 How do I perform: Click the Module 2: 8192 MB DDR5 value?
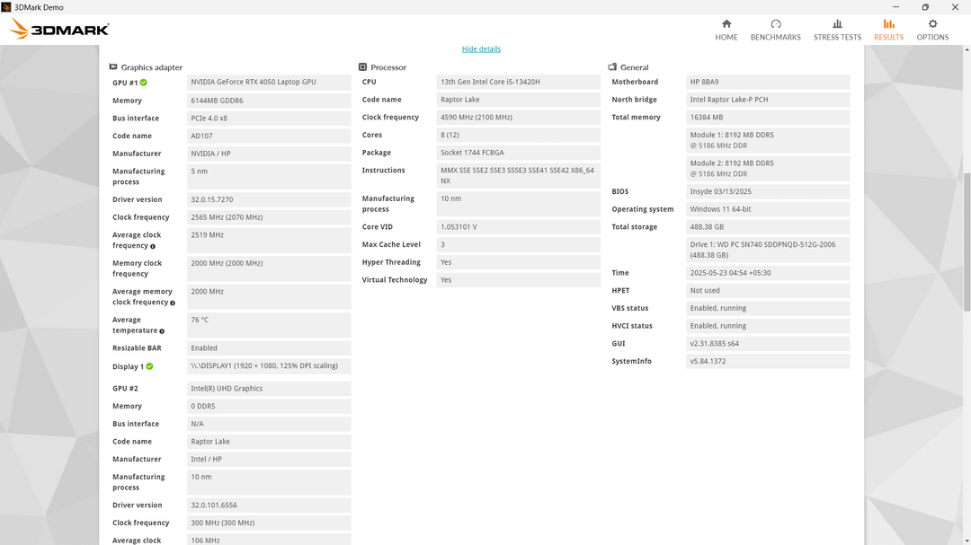pyautogui.click(x=768, y=168)
